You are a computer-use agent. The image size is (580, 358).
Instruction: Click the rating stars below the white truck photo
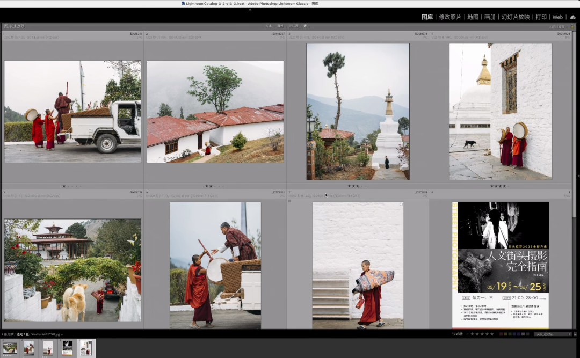click(72, 186)
